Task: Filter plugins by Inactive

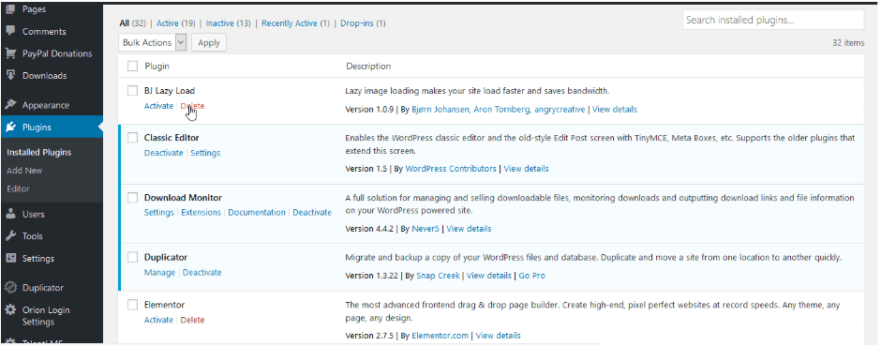Action: pyautogui.click(x=219, y=23)
